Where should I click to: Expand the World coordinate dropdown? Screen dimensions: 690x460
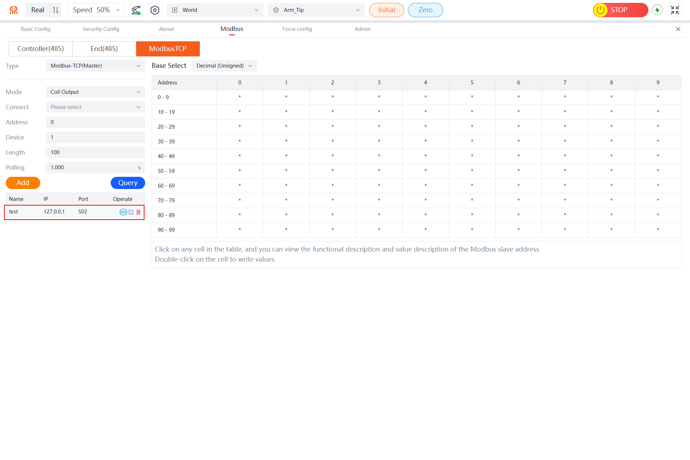[x=215, y=10]
